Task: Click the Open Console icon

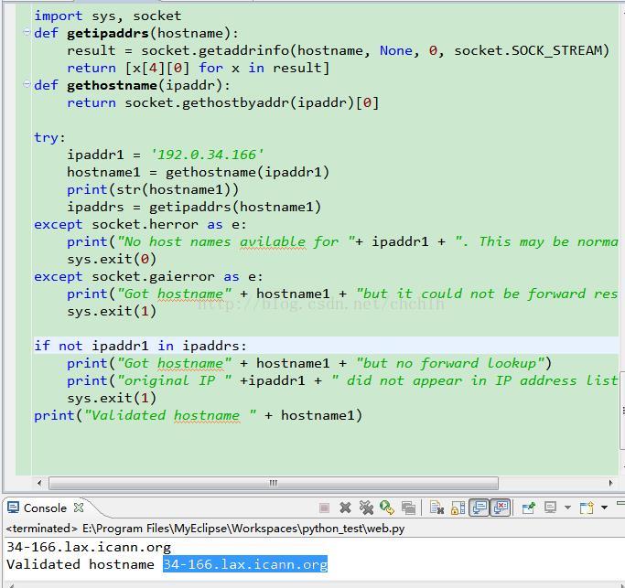Action: (587, 508)
